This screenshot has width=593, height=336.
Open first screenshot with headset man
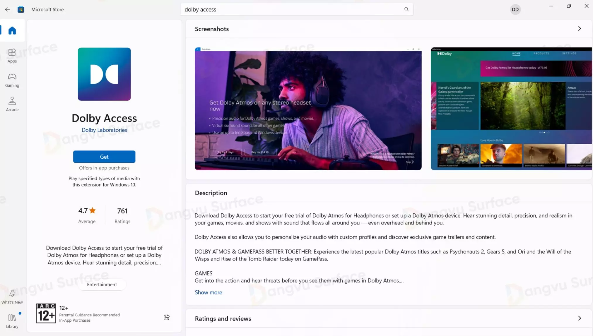point(308,109)
